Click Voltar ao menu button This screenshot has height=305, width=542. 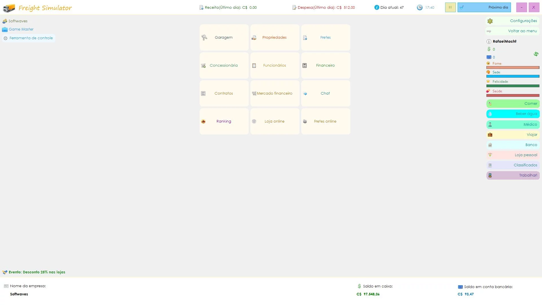pyautogui.click(x=512, y=31)
